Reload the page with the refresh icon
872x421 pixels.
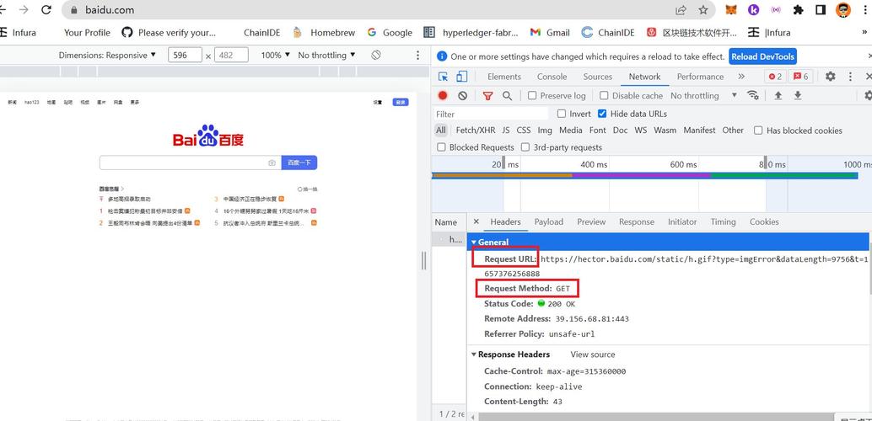(46, 10)
